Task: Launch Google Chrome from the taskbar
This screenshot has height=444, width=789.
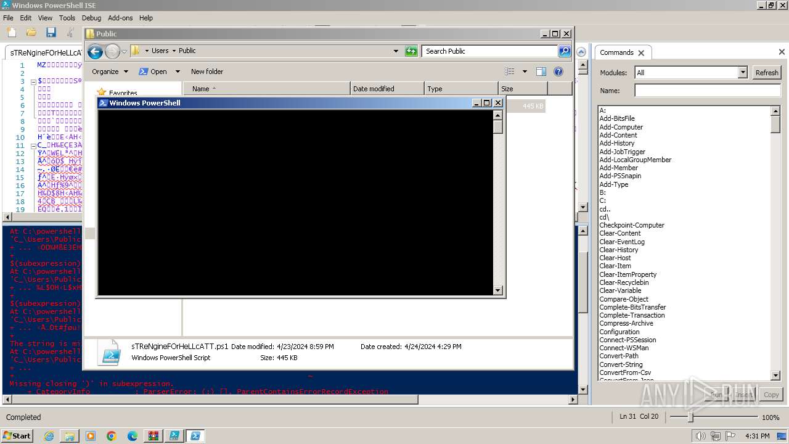Action: 112,436
